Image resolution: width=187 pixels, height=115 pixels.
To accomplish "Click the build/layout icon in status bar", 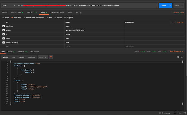I will click(x=180, y=113).
